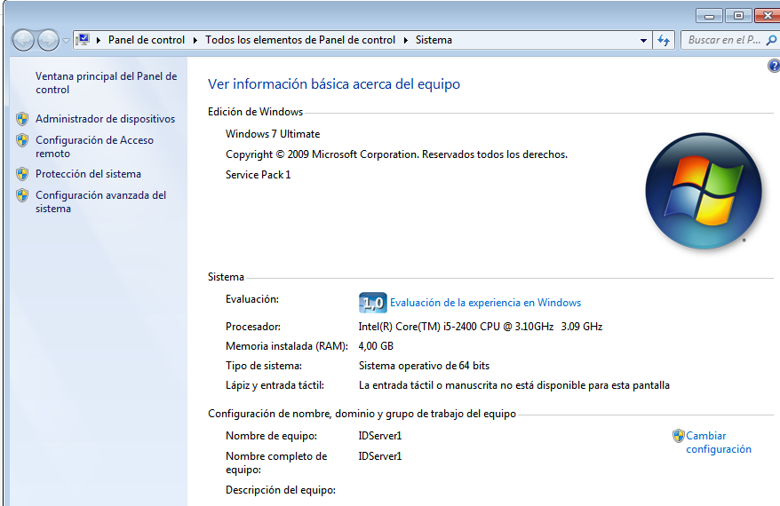
Task: Expand arrow before Panel de control breadcrumb
Action: [99, 40]
